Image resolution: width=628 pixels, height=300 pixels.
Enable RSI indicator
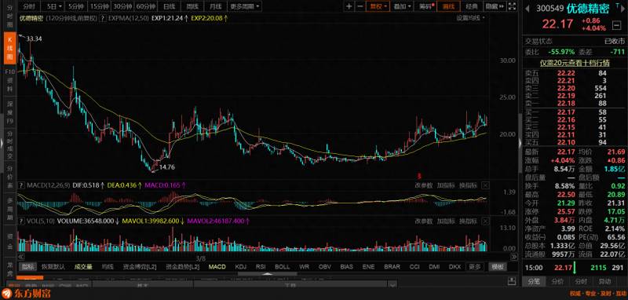point(261,267)
